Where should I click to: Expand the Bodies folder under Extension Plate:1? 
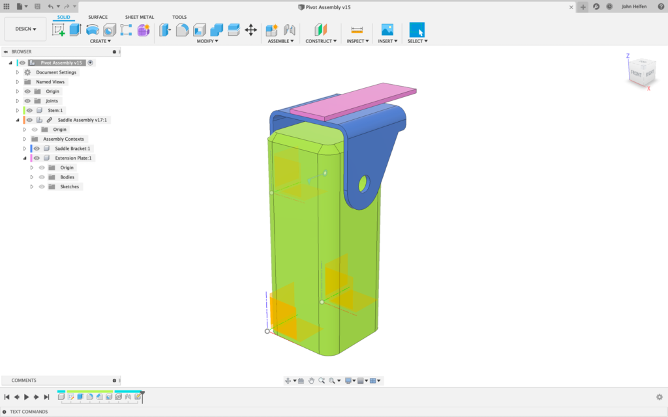[32, 177]
